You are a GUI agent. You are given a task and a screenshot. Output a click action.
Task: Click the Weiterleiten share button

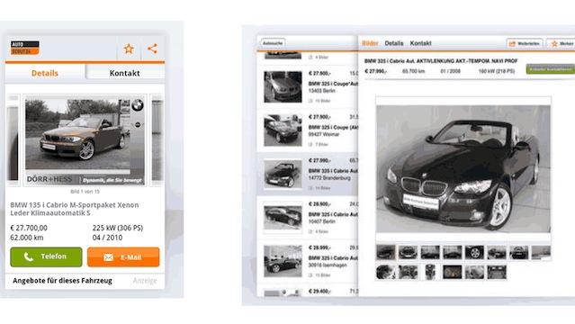[x=525, y=43]
